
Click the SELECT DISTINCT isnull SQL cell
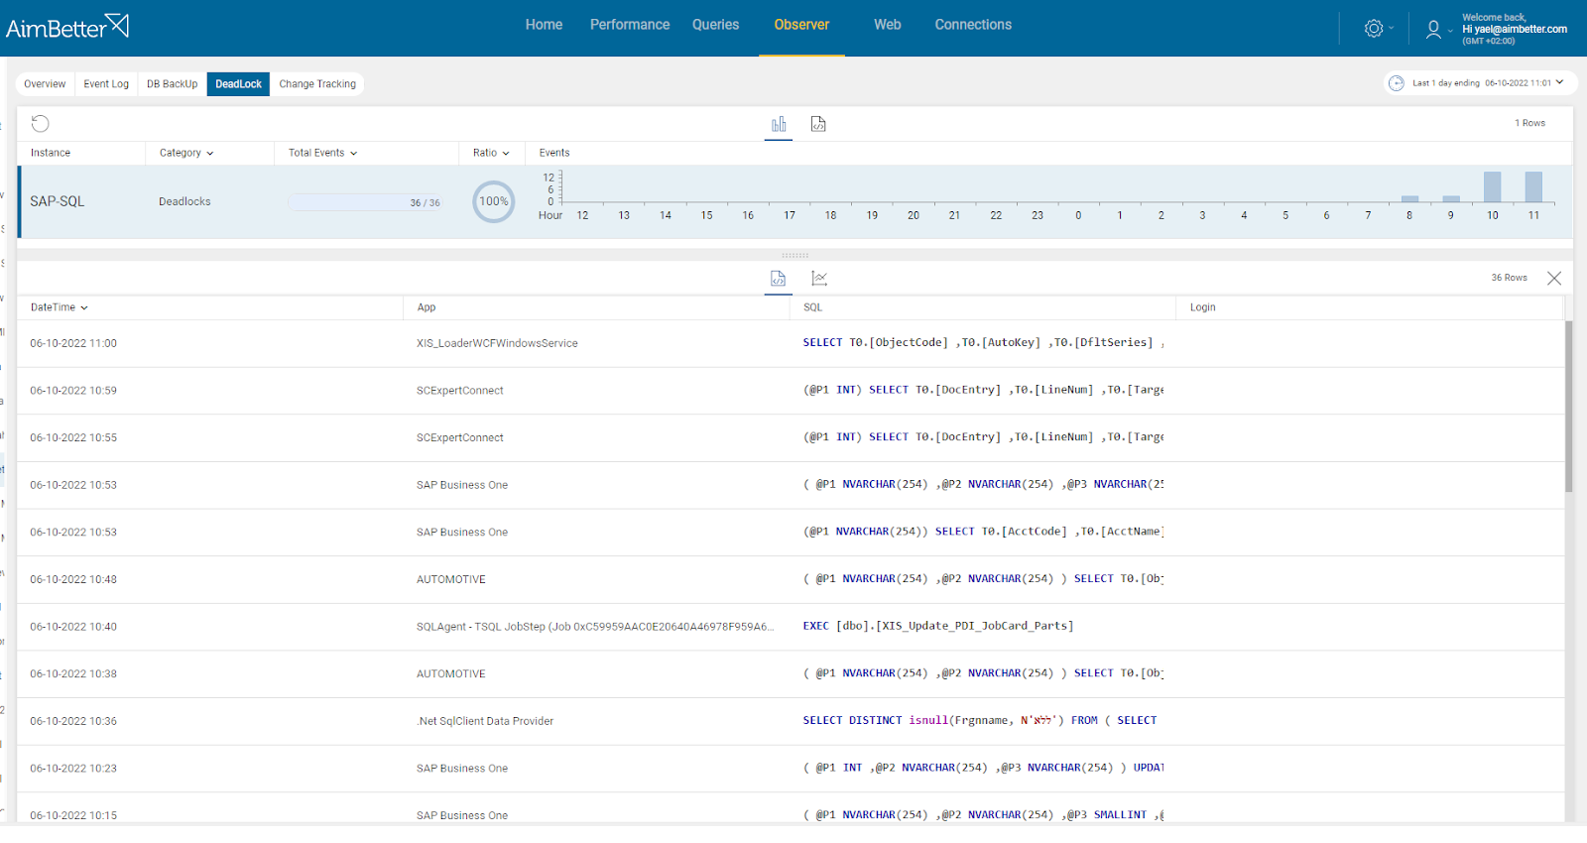tap(980, 721)
